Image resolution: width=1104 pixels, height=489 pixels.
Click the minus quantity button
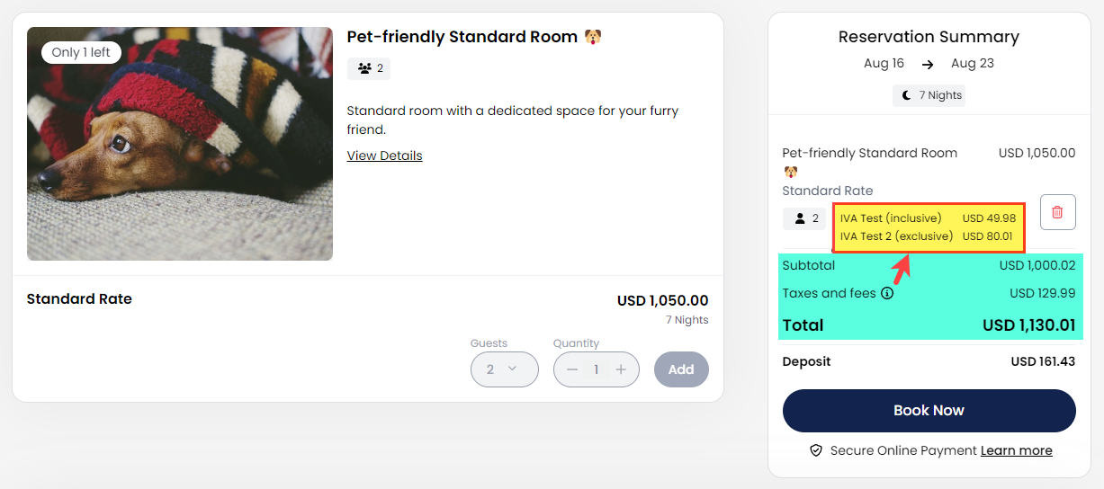click(572, 369)
